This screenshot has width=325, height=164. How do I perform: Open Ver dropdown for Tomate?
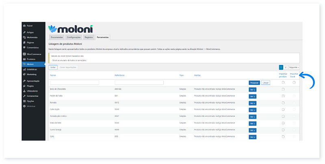252,103
